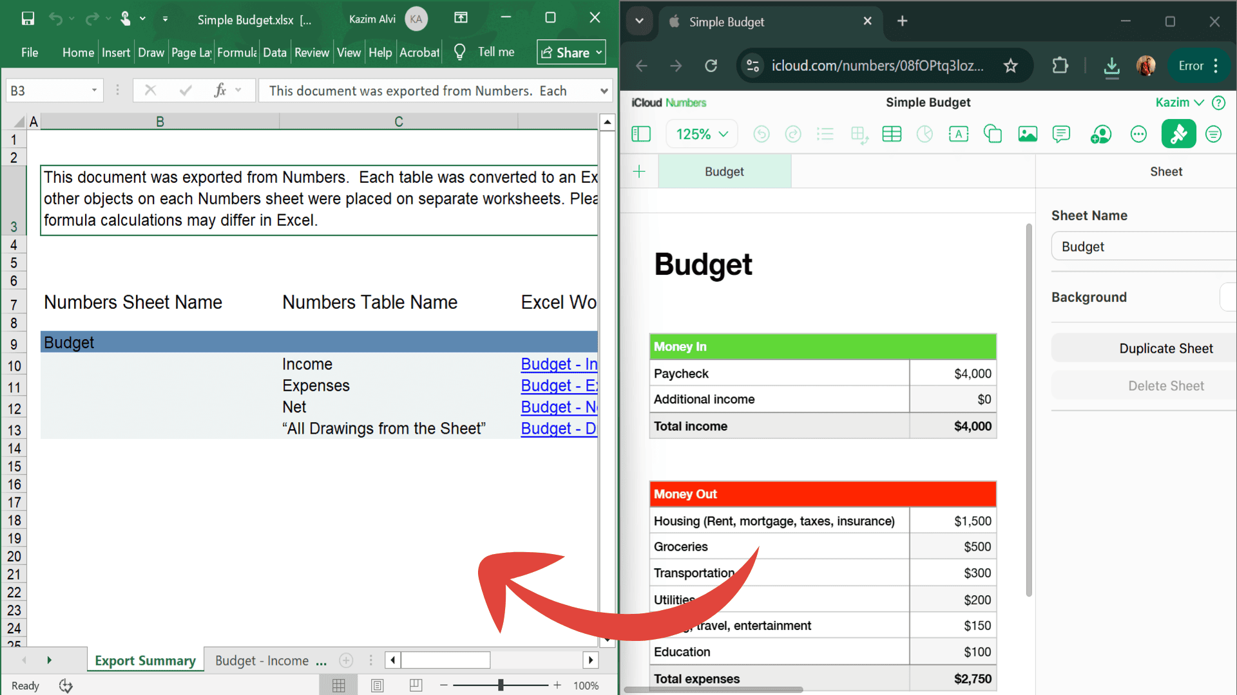Click the Sheet Name input field
Image resolution: width=1237 pixels, height=695 pixels.
[x=1144, y=247]
